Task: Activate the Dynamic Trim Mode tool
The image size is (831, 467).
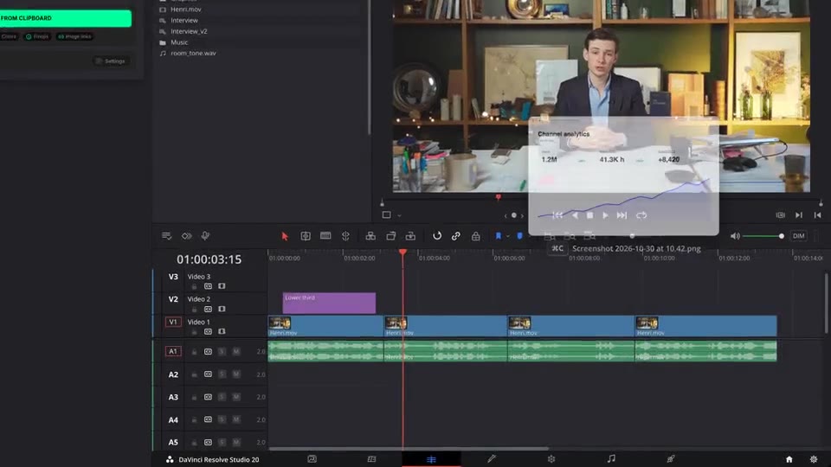Action: point(325,236)
